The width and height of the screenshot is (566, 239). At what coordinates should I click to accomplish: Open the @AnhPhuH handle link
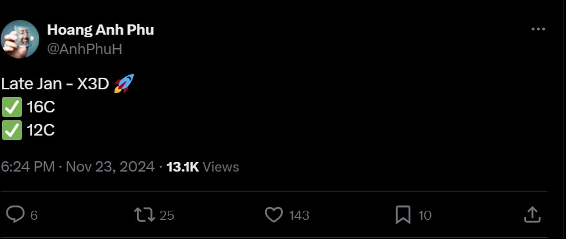click(x=84, y=49)
